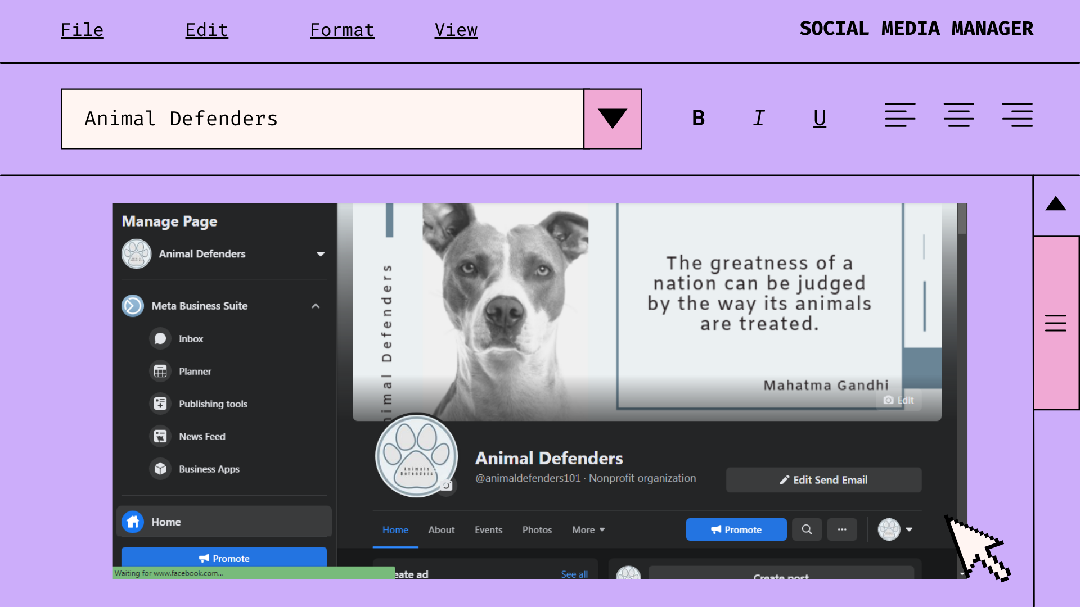Toggle underline formatting icon
This screenshot has height=607, width=1080.
point(820,118)
